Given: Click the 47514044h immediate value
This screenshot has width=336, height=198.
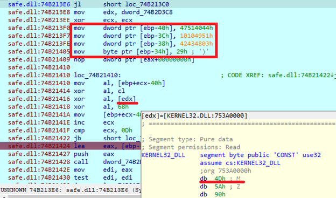Looking at the screenshot, I should 197,28.
